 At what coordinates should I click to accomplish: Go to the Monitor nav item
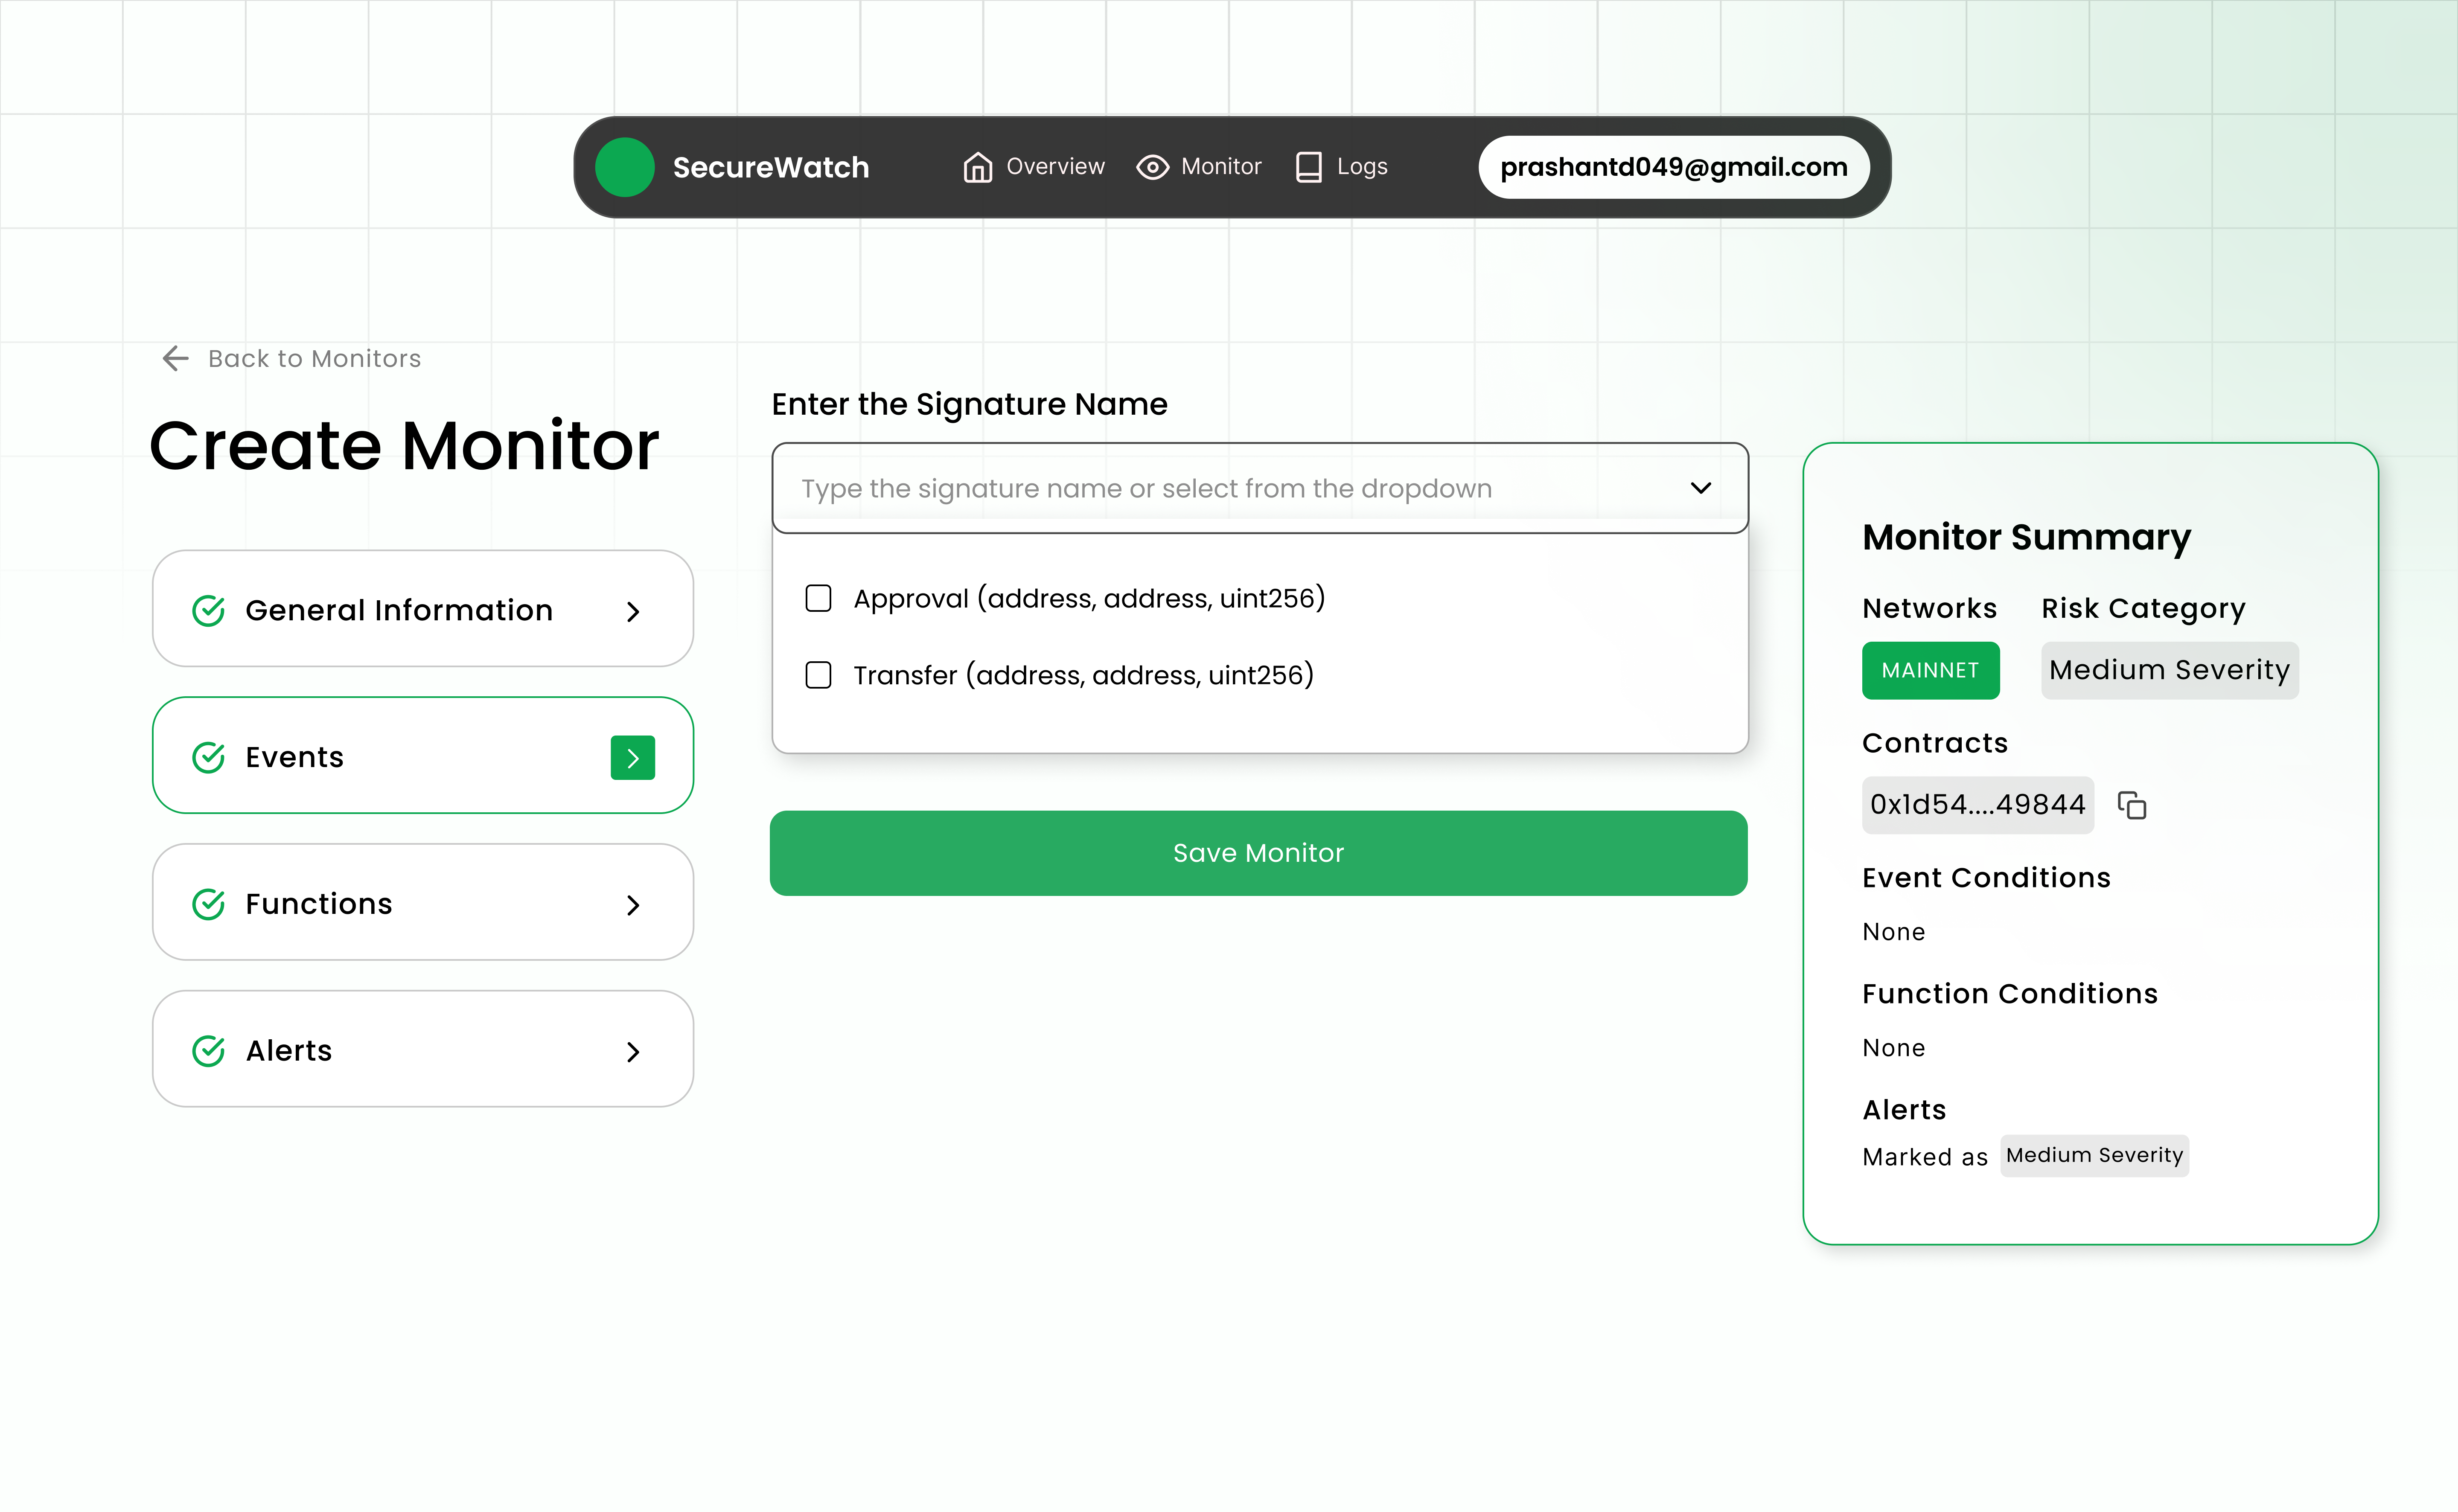1220,167
